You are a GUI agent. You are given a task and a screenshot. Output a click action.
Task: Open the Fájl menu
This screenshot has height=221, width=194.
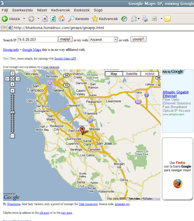click(5, 10)
